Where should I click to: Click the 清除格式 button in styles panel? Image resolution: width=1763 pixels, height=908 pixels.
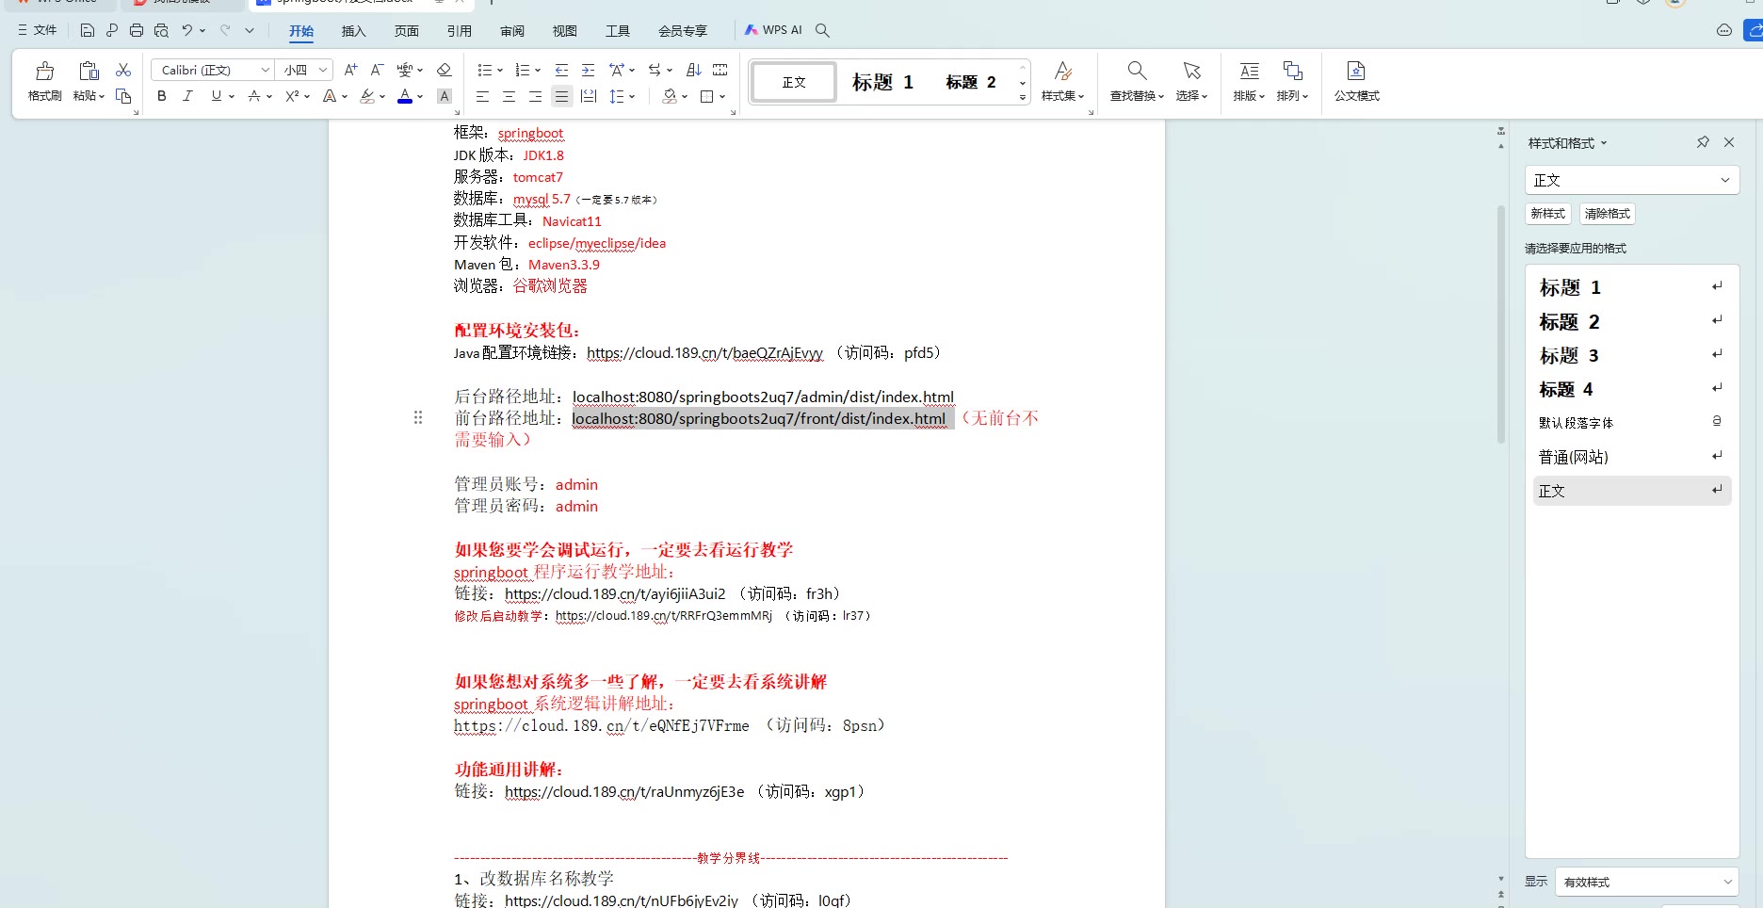[x=1607, y=214]
